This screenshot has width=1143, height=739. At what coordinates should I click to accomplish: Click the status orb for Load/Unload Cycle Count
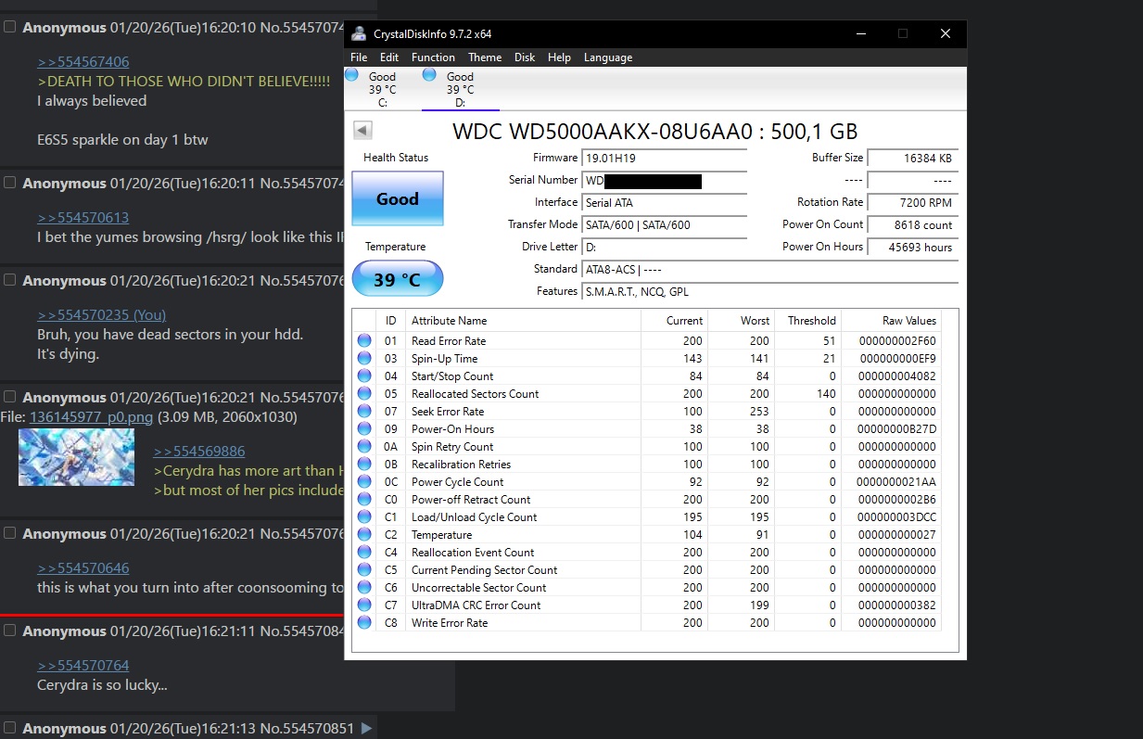[364, 517]
